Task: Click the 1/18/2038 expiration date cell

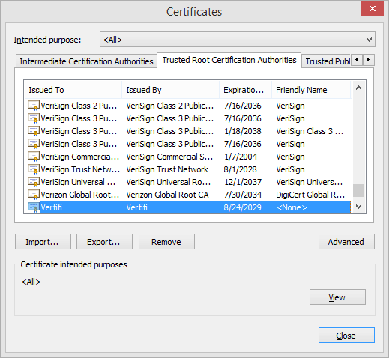Action: click(243, 131)
